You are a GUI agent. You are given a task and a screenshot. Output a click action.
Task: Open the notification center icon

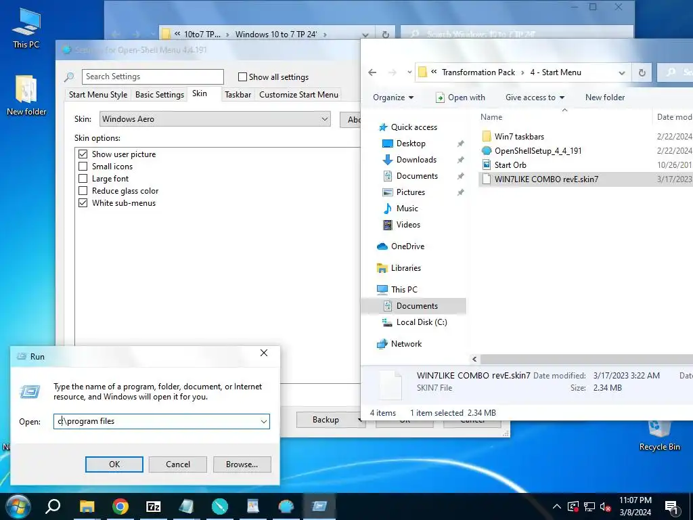[x=672, y=506]
